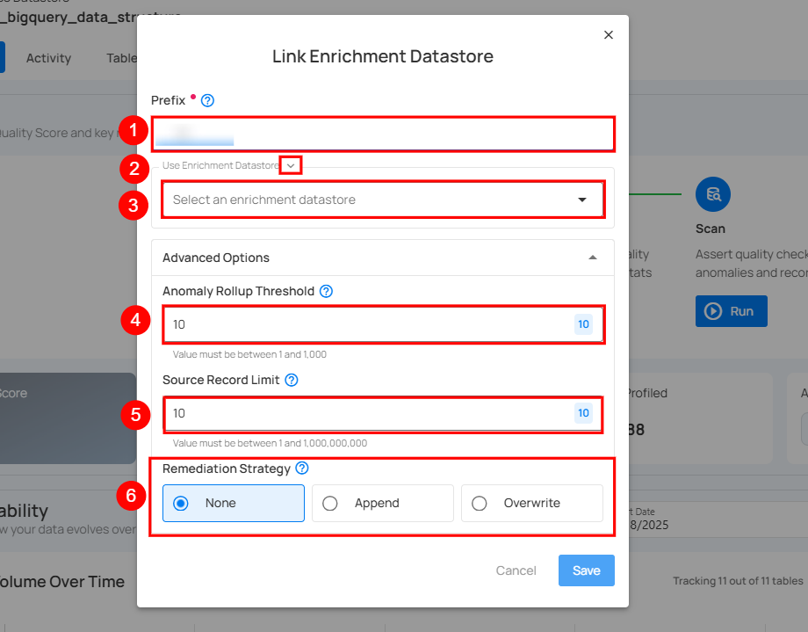The height and width of the screenshot is (632, 808).
Task: Switch to the Tables tab
Action: pos(122,58)
